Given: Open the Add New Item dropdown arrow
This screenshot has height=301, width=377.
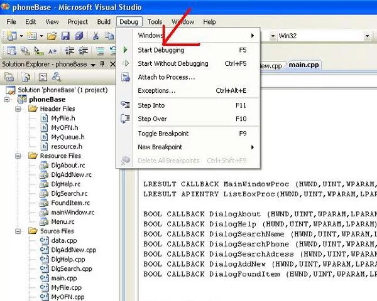Looking at the screenshot, I should tap(41, 36).
